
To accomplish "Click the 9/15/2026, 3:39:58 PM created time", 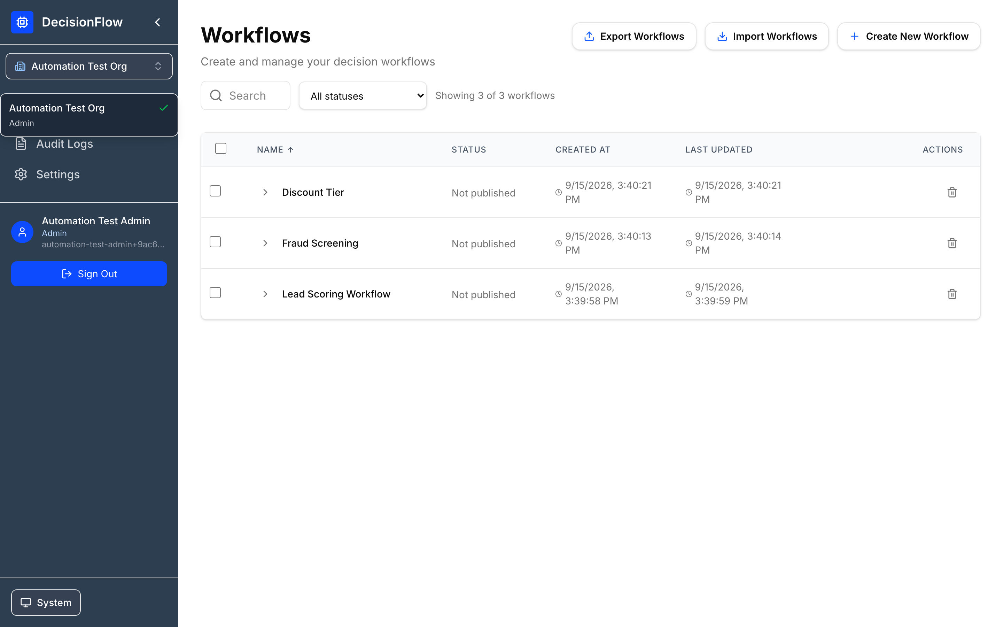I will tap(591, 294).
